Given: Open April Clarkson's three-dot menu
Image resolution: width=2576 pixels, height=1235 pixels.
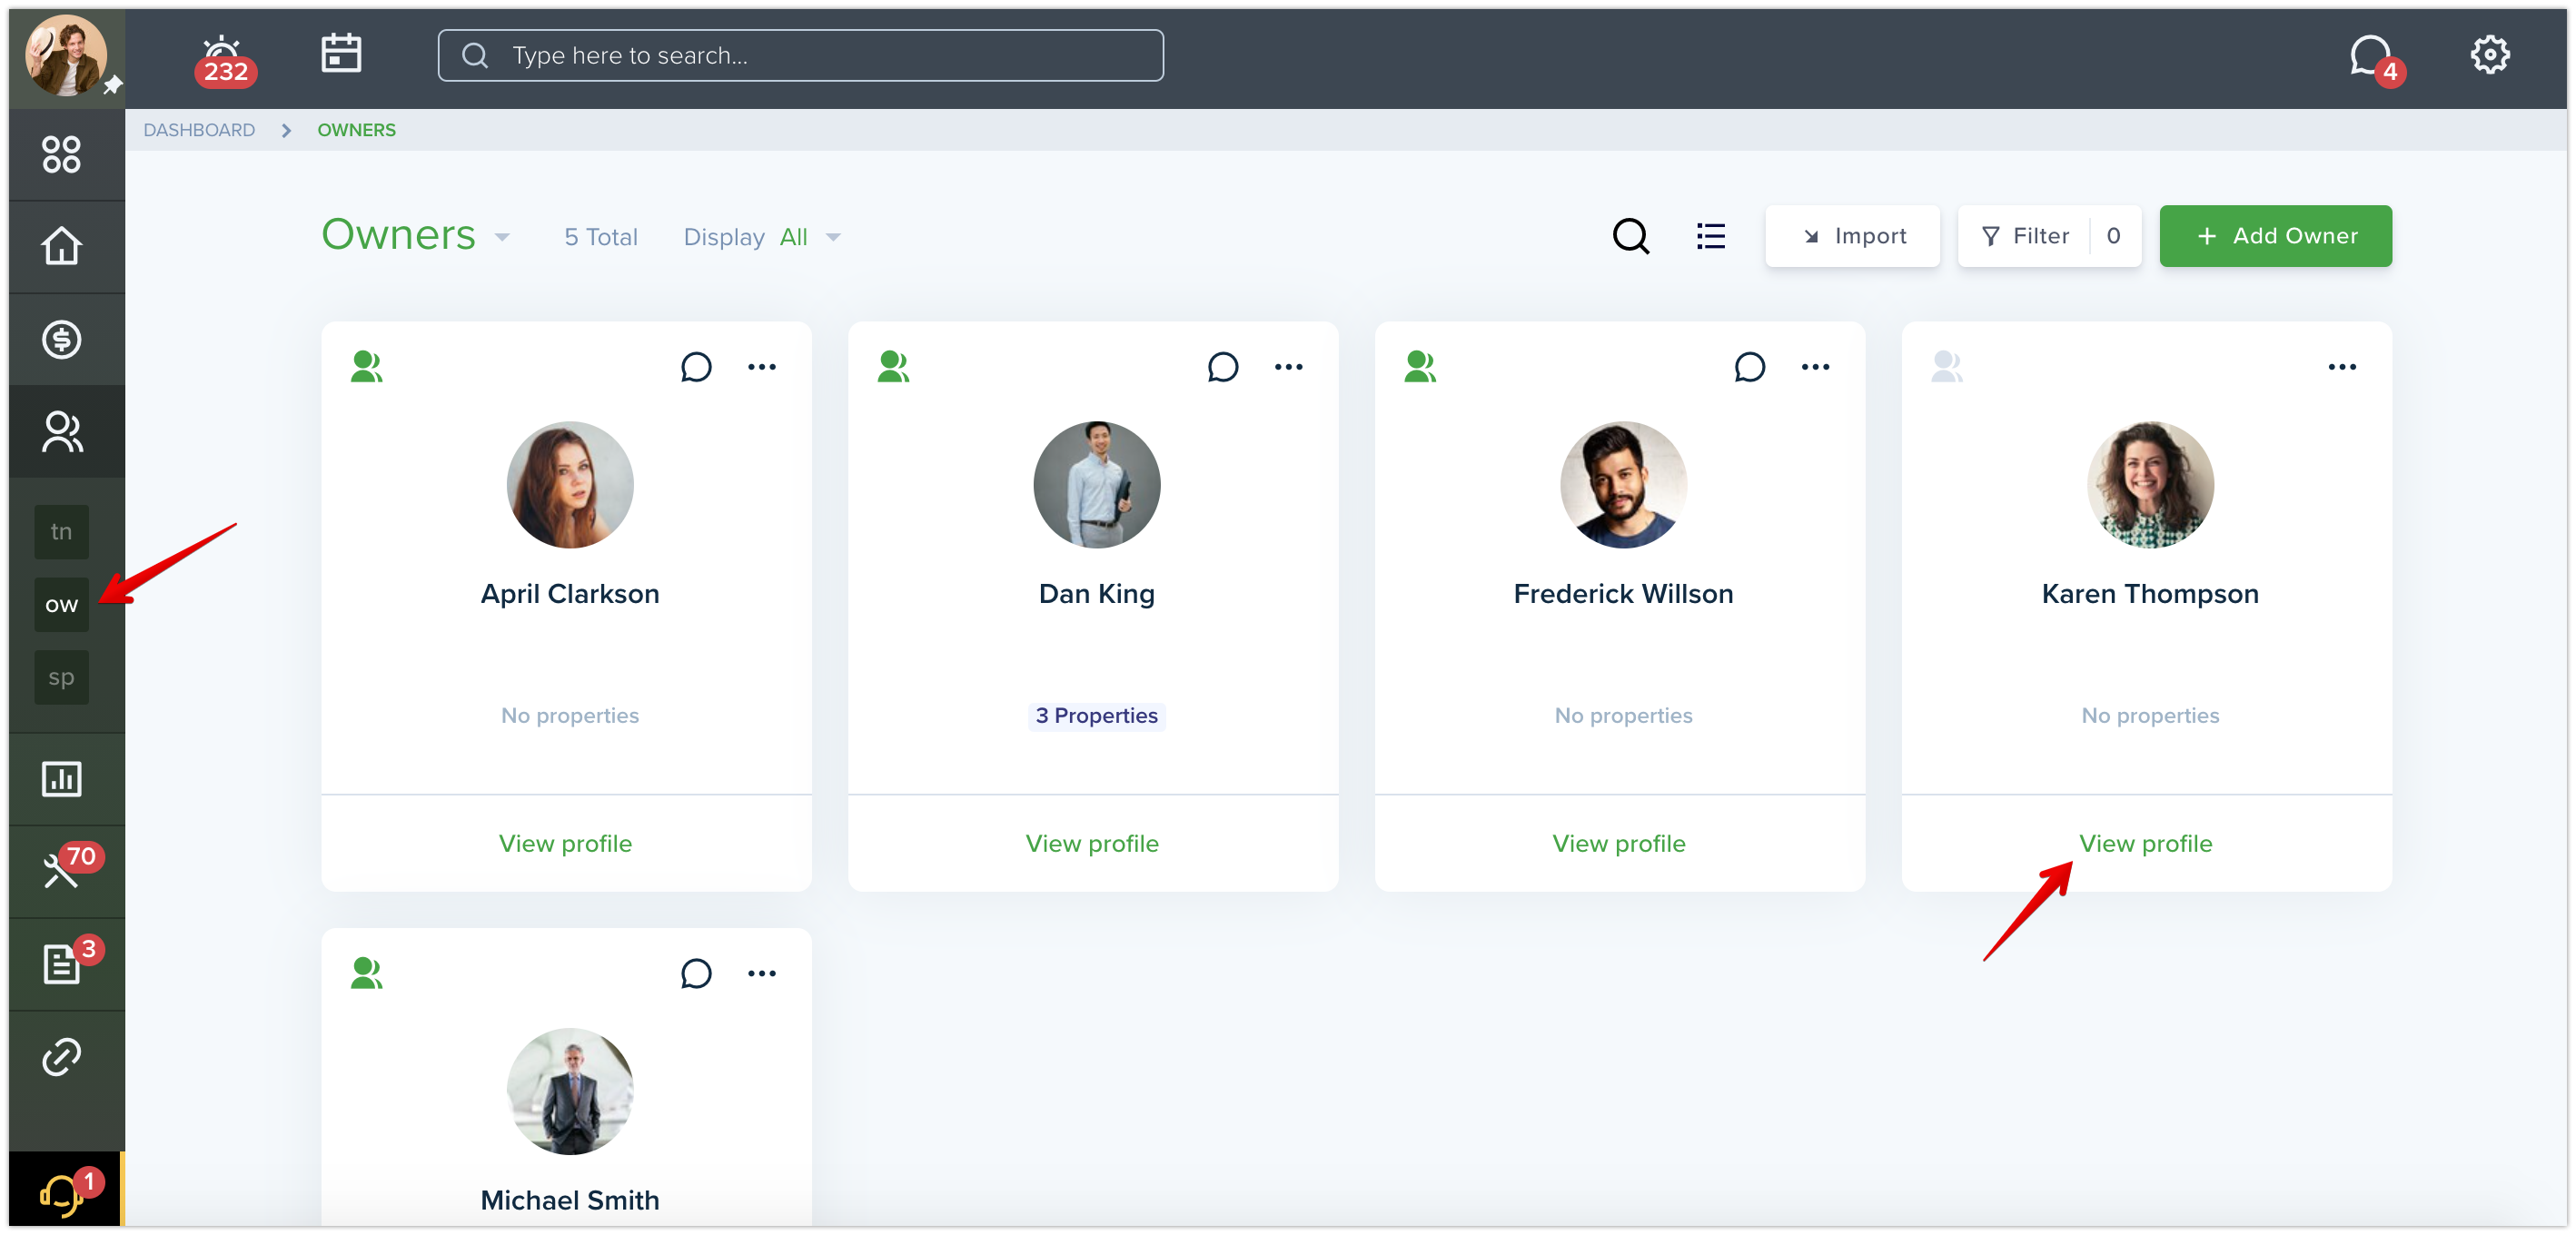Looking at the screenshot, I should point(762,367).
